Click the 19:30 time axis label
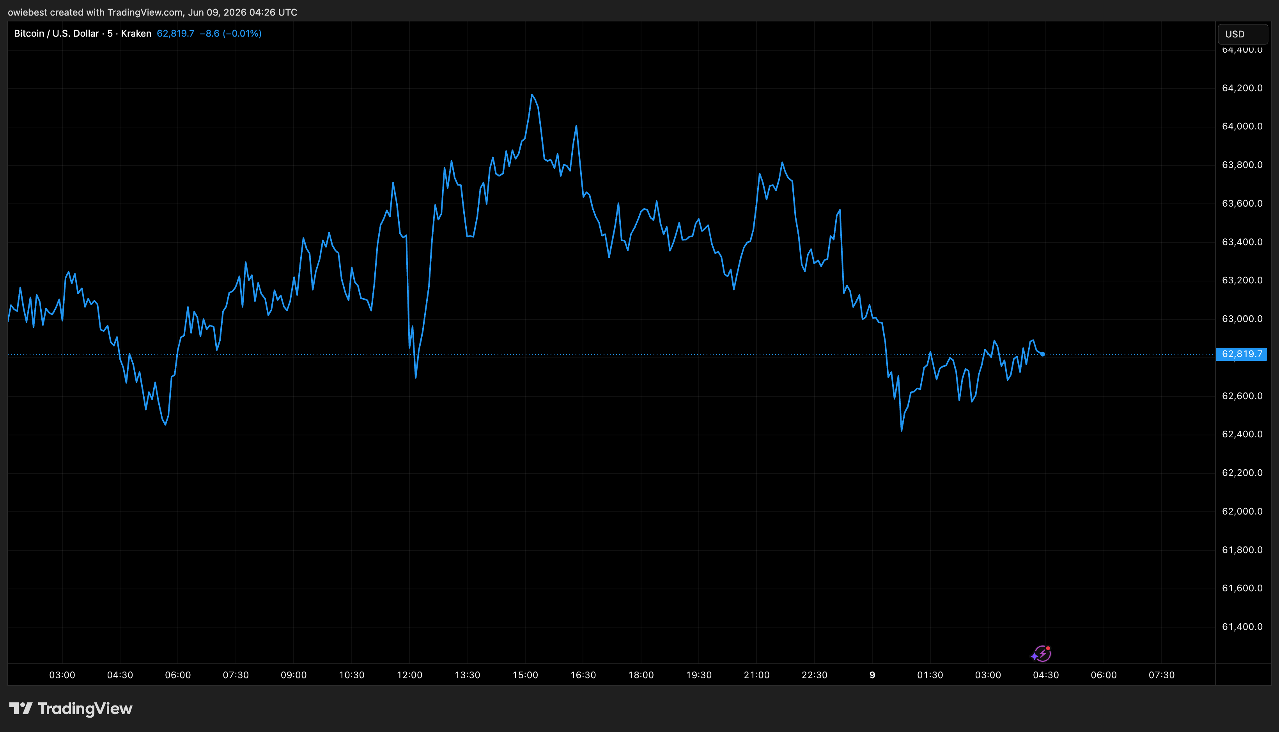Screen dimensions: 1279x732 699,675
